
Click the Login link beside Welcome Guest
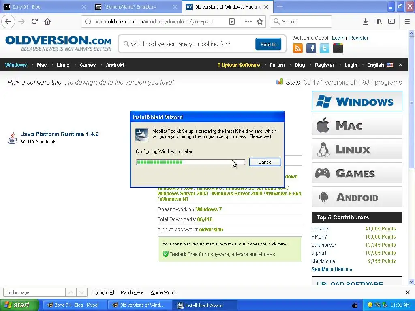tap(338, 38)
